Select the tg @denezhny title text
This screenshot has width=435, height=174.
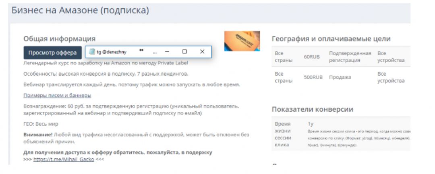pos(112,52)
